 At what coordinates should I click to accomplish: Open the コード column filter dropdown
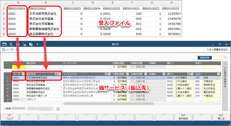coord(23,74)
